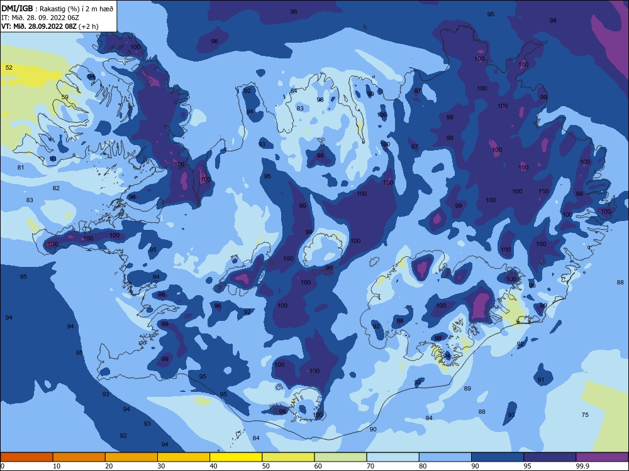The height and width of the screenshot is (471, 629).
Task: Click the humidity value '91' on the map
Action: coord(541,380)
